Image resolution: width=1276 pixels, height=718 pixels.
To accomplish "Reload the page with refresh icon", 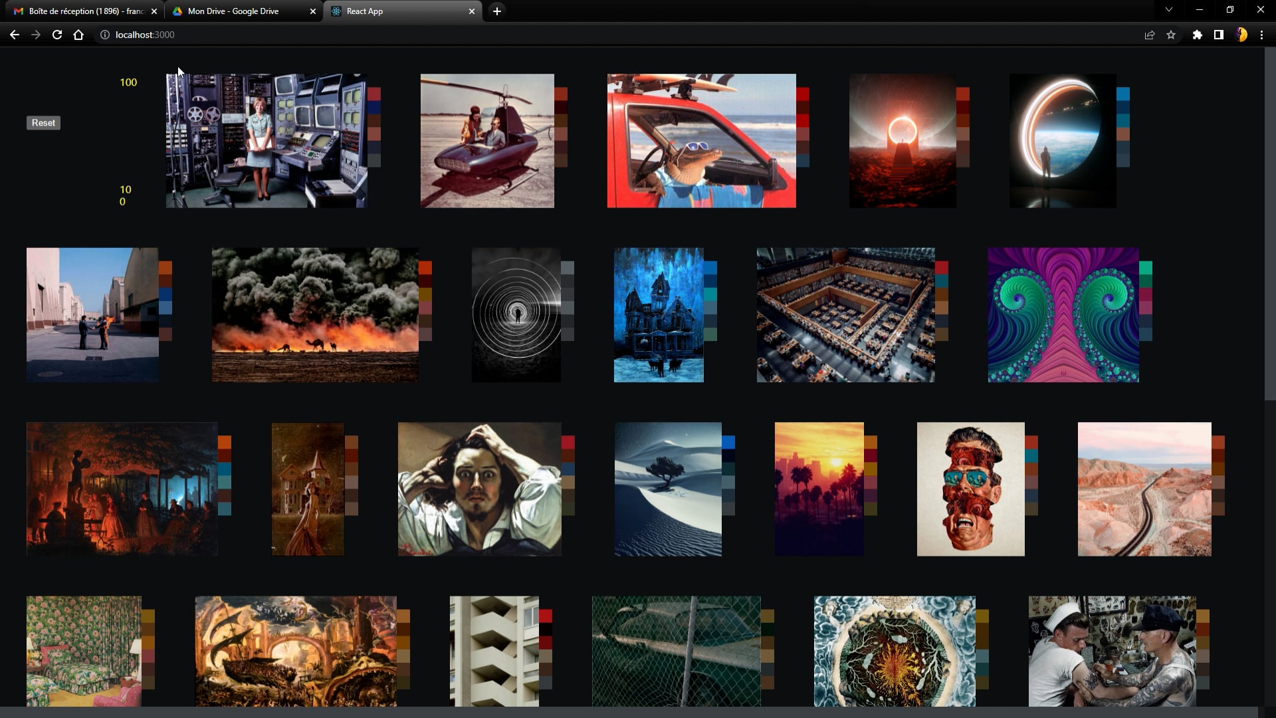I will click(x=57, y=35).
